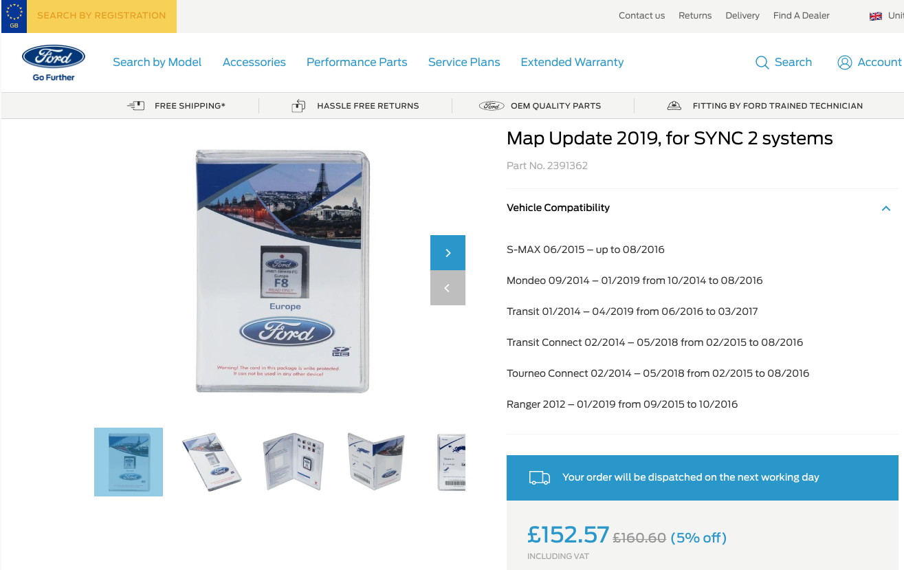
Task: Open the Accessories menu
Action: point(254,62)
